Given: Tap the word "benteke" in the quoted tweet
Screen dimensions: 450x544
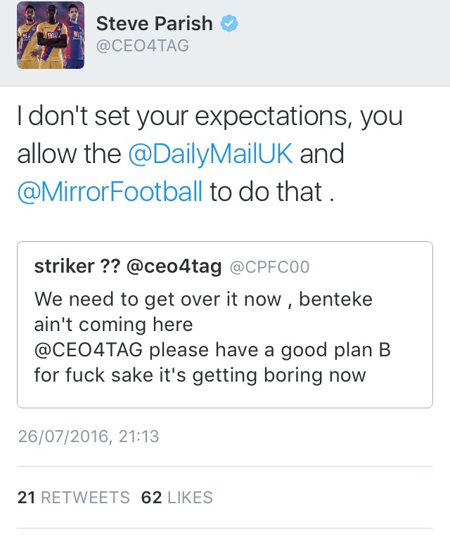Looking at the screenshot, I should click(x=337, y=299).
